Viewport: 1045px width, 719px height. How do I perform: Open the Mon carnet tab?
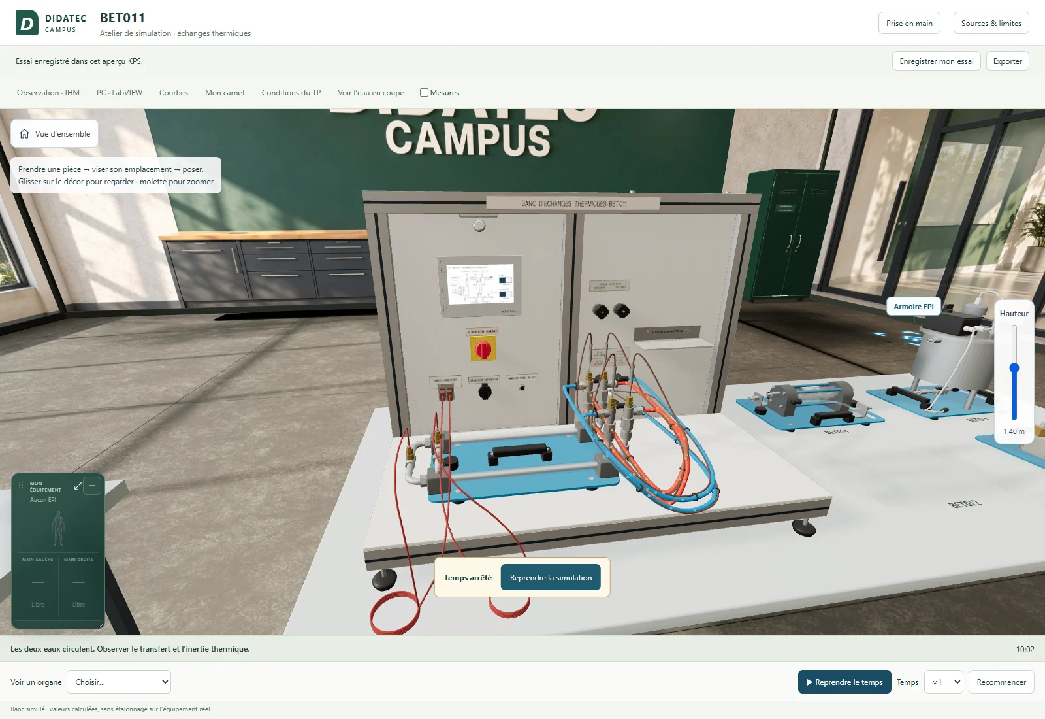pyautogui.click(x=225, y=93)
